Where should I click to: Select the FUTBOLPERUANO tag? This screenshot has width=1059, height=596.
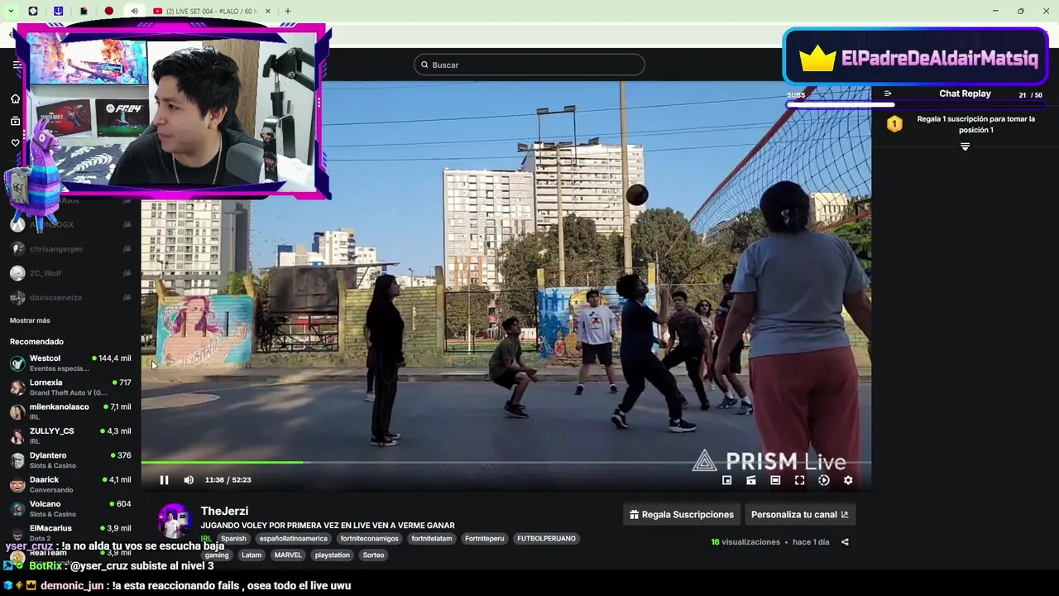tap(546, 538)
